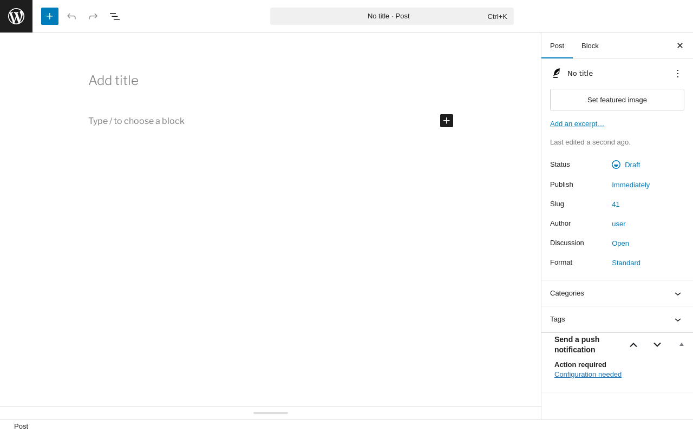Open the document overview list view

[x=115, y=16]
